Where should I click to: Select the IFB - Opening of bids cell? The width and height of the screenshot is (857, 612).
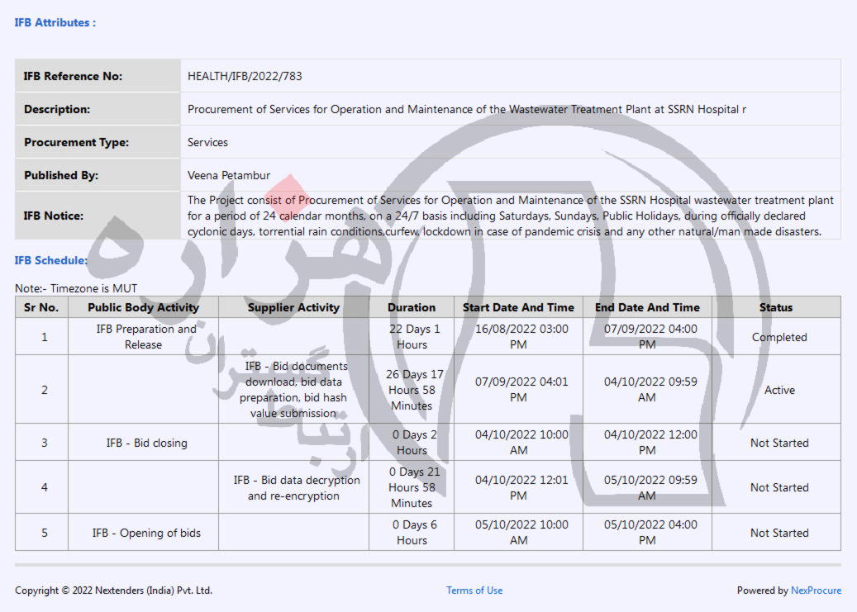pyautogui.click(x=146, y=533)
